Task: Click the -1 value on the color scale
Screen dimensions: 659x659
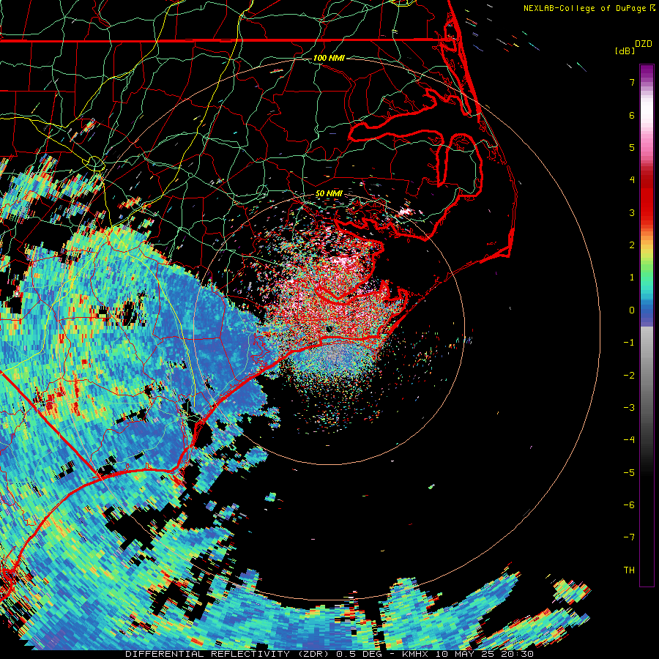Action: click(x=629, y=343)
